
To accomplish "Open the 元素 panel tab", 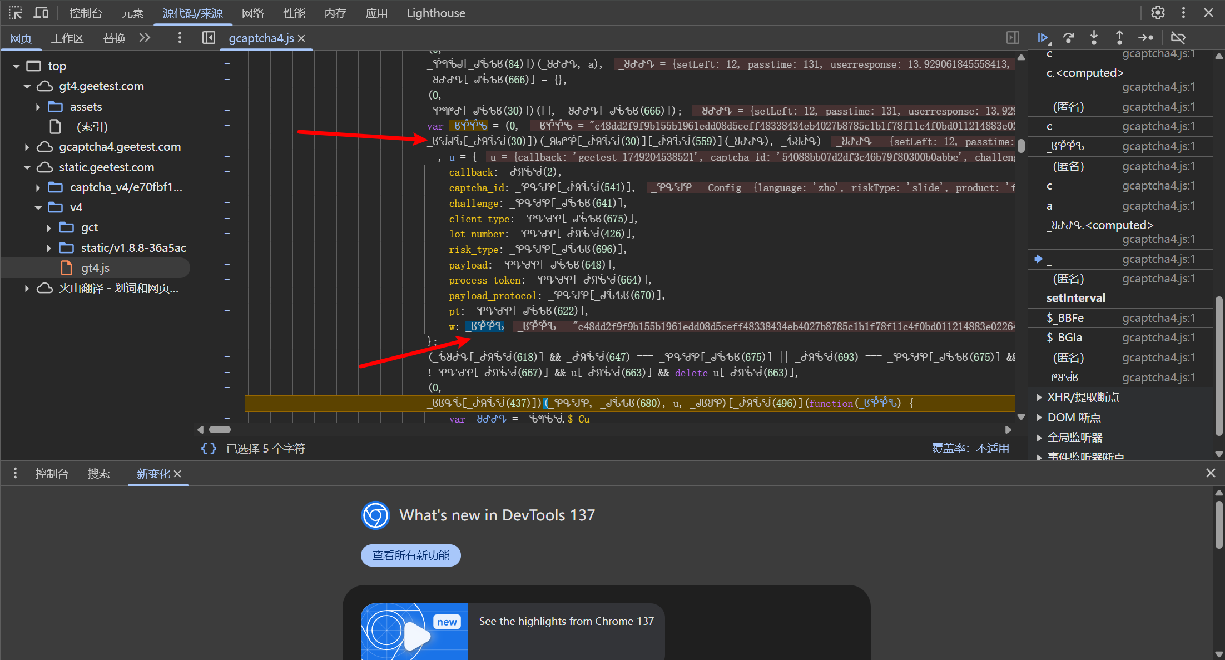I will tap(132, 13).
